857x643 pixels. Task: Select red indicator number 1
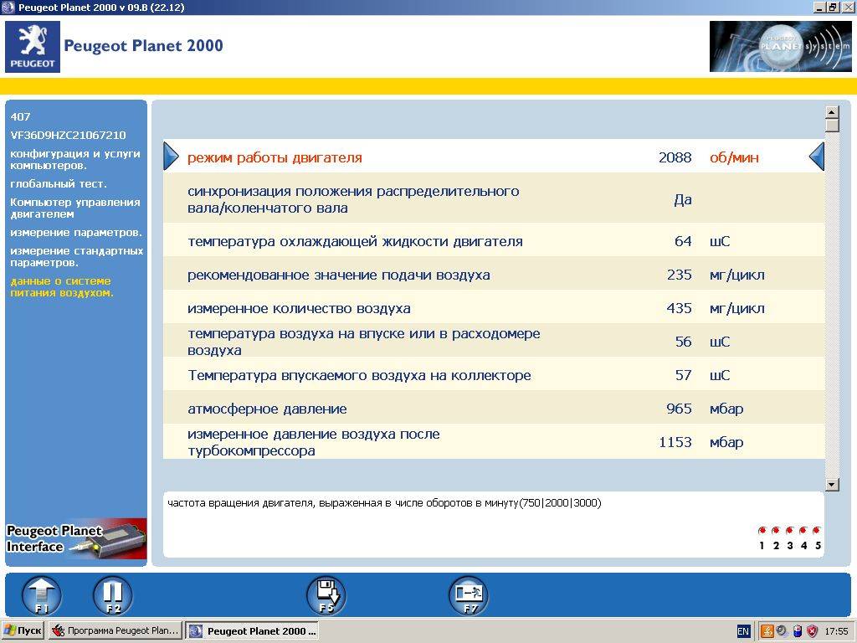pos(762,531)
